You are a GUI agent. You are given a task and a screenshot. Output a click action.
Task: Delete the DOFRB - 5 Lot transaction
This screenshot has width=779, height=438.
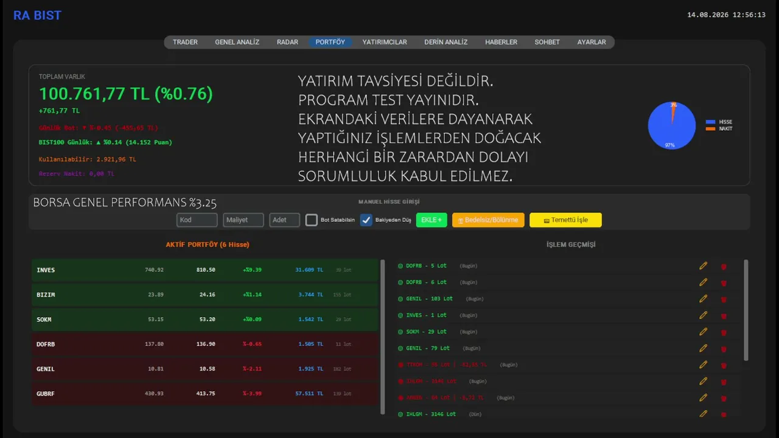coord(724,266)
